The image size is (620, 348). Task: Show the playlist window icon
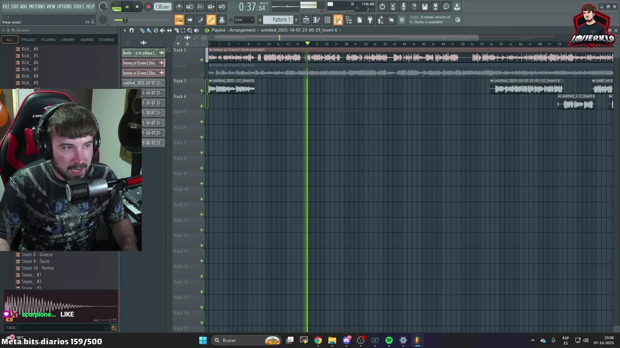point(306,20)
